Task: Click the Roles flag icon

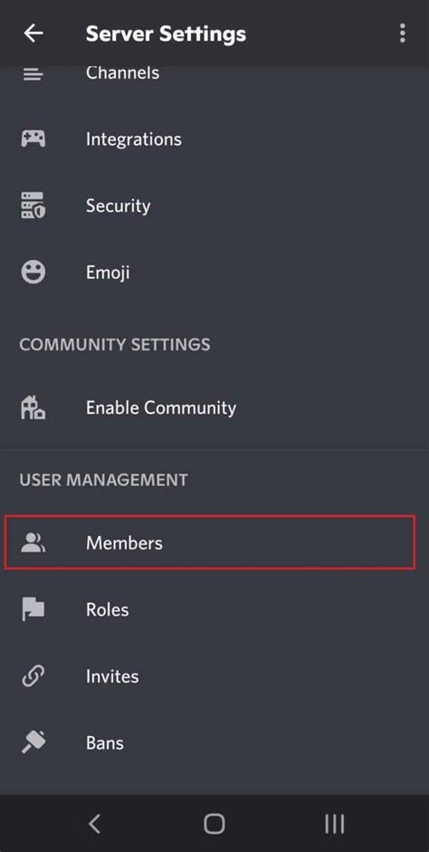Action: click(x=33, y=609)
